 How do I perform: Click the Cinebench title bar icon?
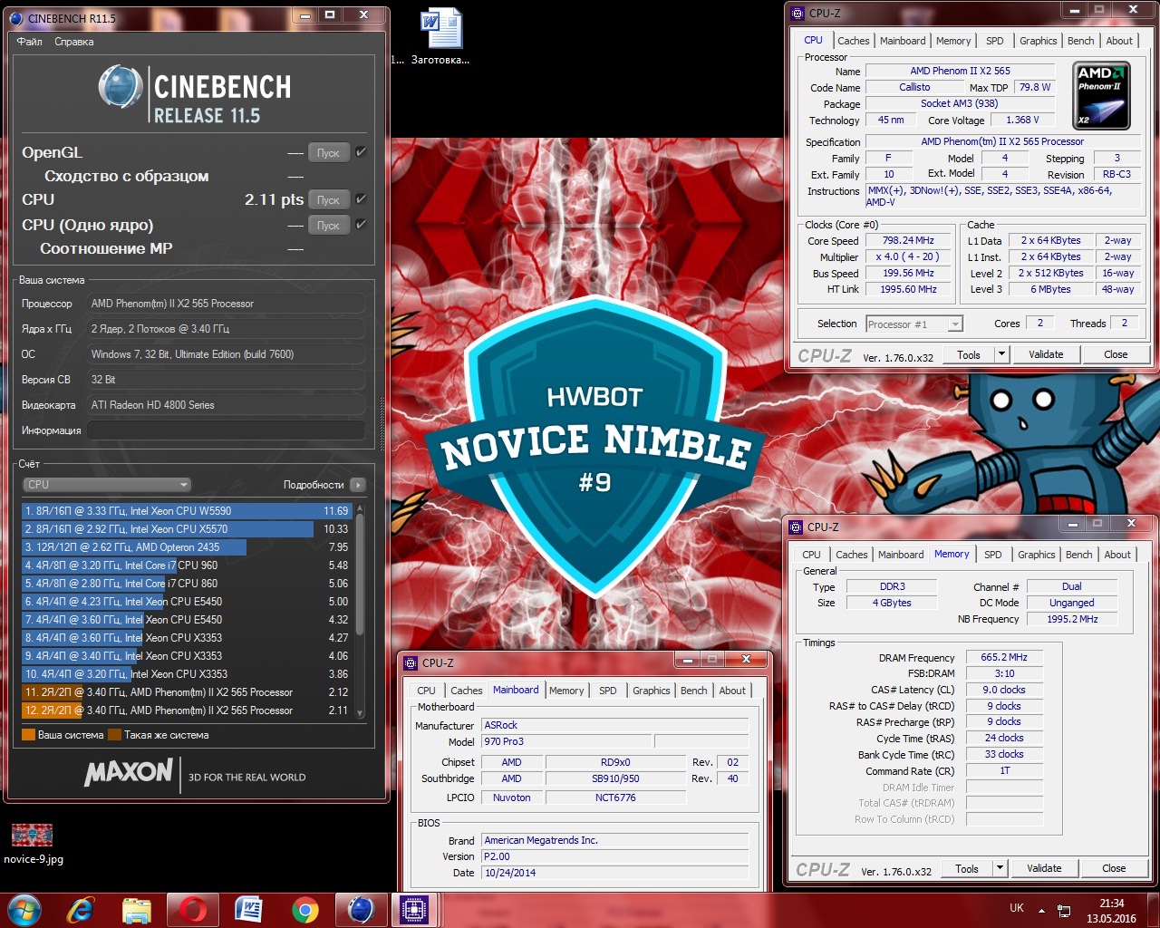15,17
